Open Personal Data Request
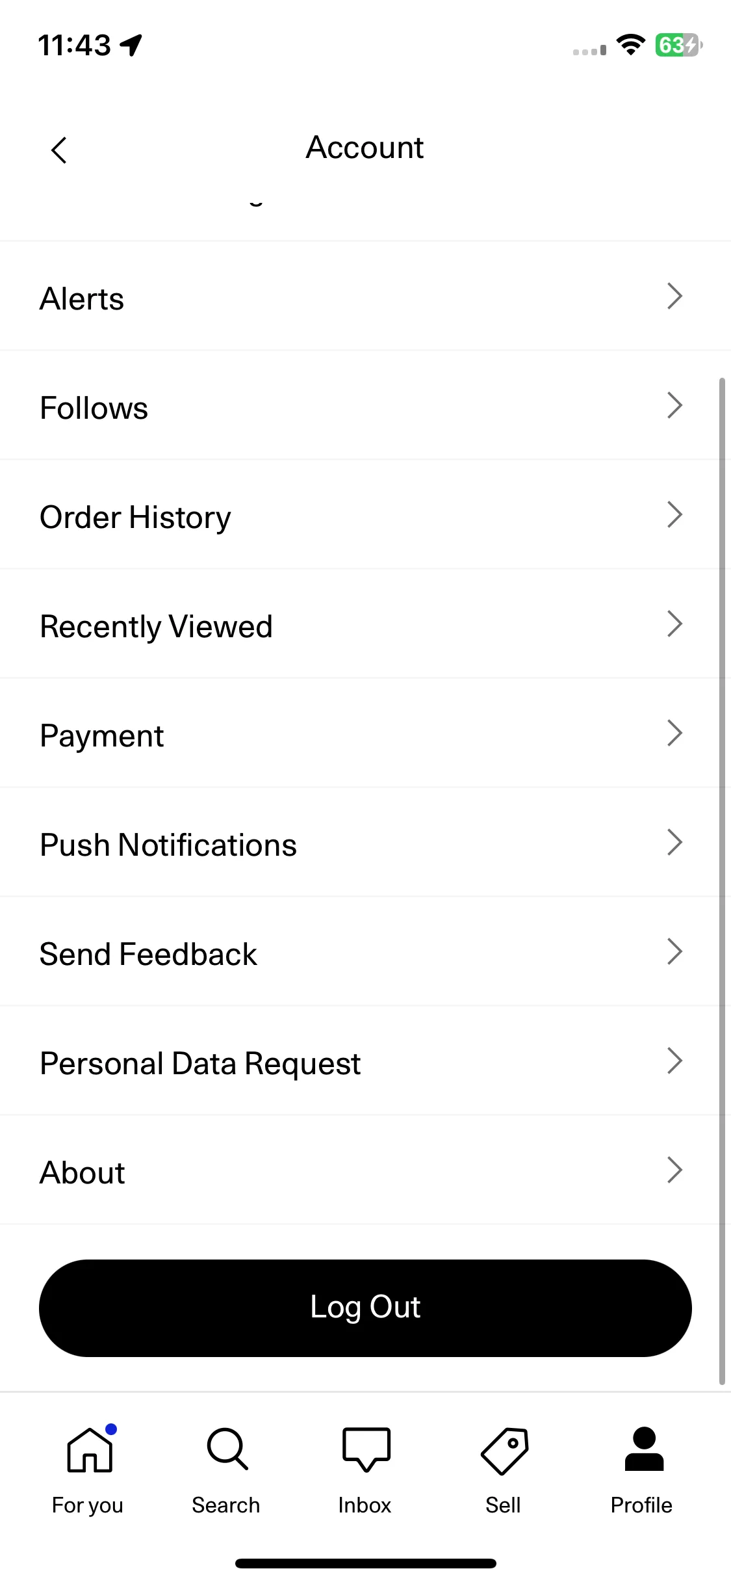Image resolution: width=731 pixels, height=1584 pixels. pyautogui.click(x=365, y=1061)
